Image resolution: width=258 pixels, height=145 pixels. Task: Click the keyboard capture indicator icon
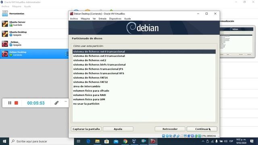pyautogui.click(x=200, y=136)
